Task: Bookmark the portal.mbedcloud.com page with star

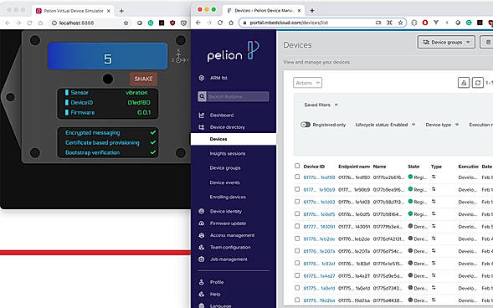Action: (400, 23)
